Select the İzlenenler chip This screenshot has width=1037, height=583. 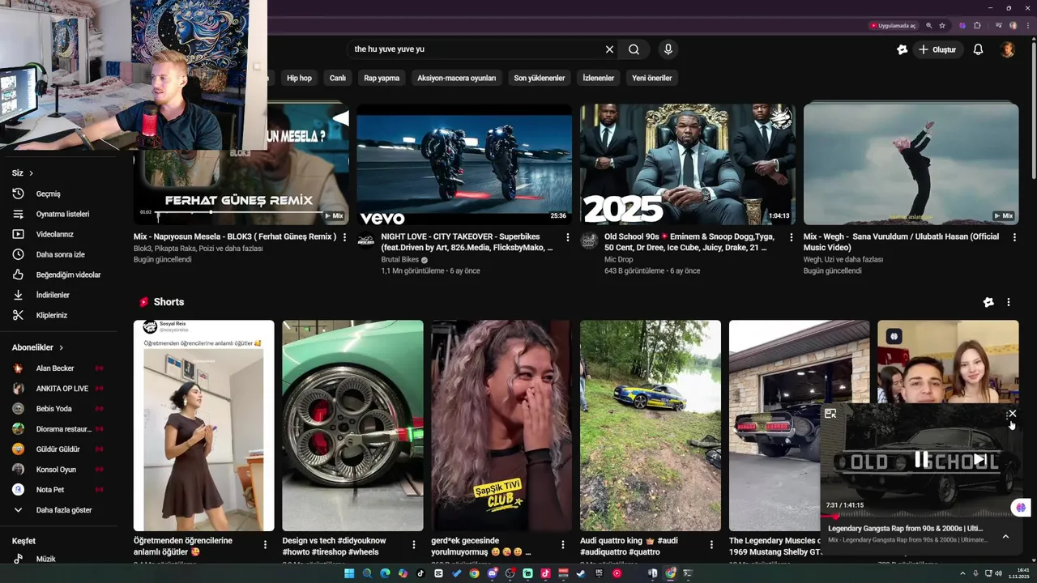click(x=599, y=78)
